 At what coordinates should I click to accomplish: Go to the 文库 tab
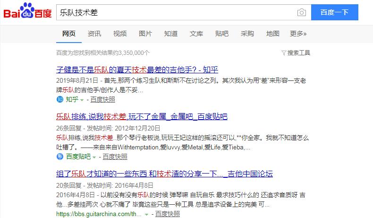coord(196,34)
